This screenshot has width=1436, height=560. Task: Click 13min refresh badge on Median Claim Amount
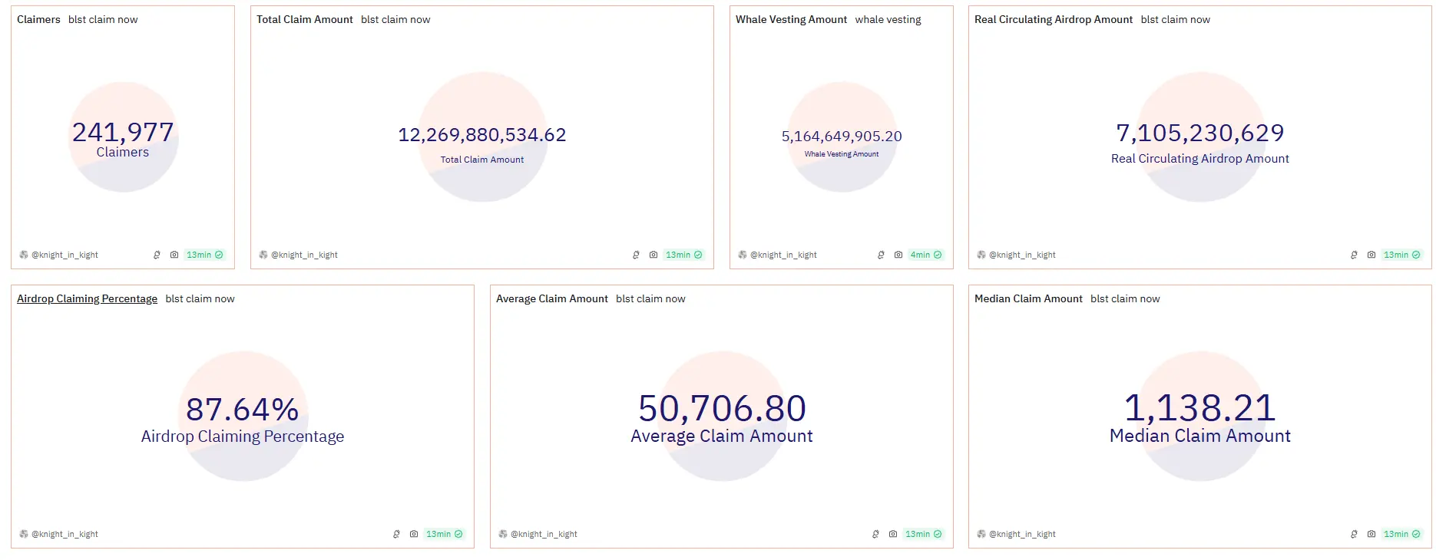click(1401, 534)
